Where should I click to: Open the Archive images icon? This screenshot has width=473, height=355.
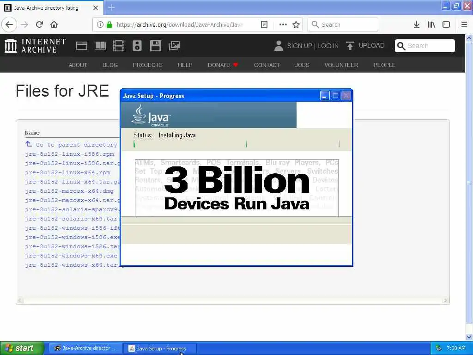click(174, 46)
